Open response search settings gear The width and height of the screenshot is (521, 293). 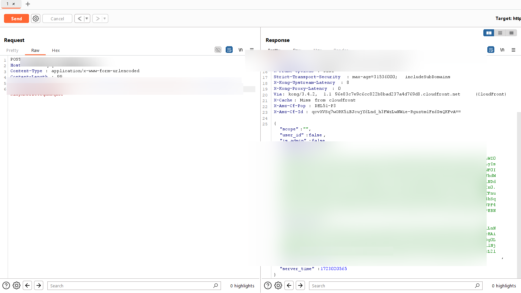coord(278,285)
